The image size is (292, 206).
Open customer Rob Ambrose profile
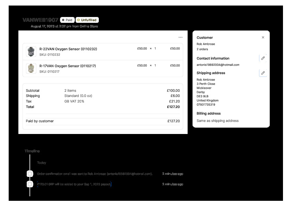coord(206,44)
